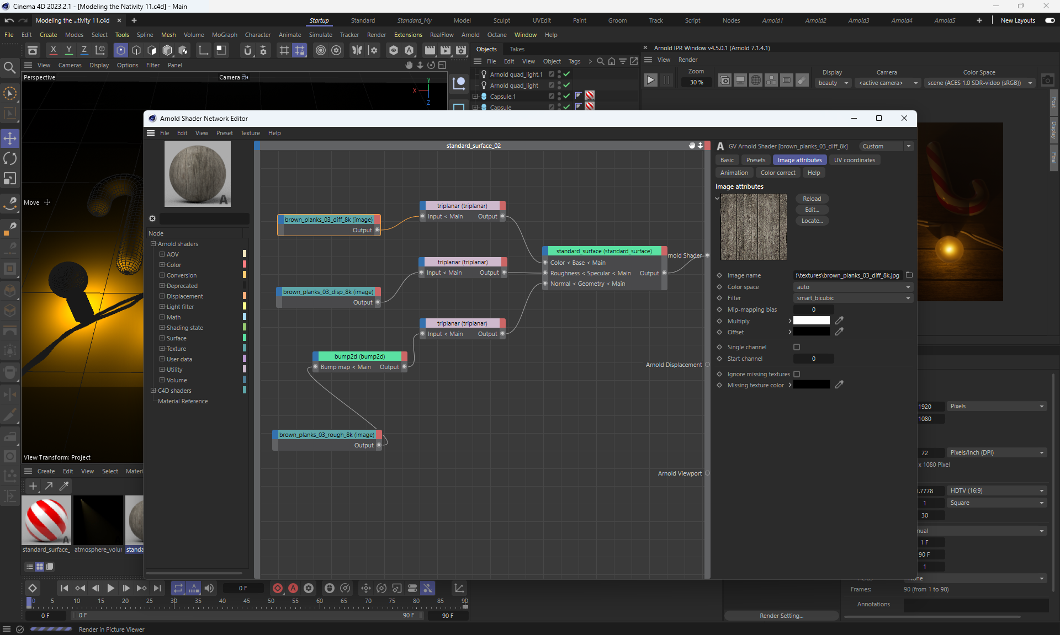
Task: Click the Reload image button
Action: coord(812,199)
